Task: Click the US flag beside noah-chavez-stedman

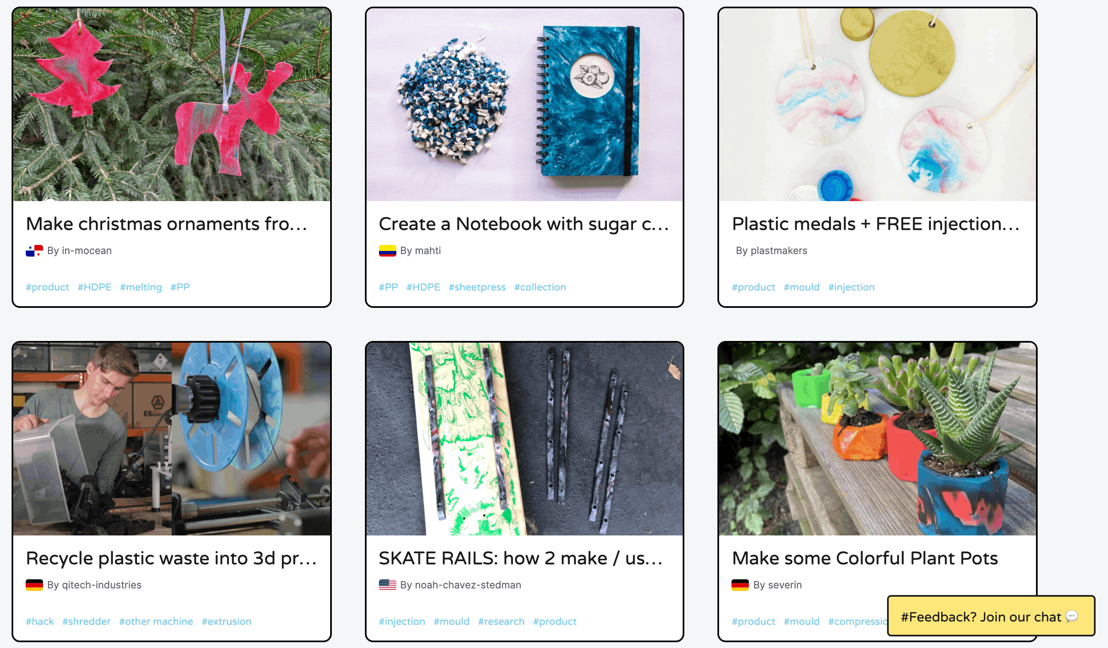Action: [x=387, y=585]
